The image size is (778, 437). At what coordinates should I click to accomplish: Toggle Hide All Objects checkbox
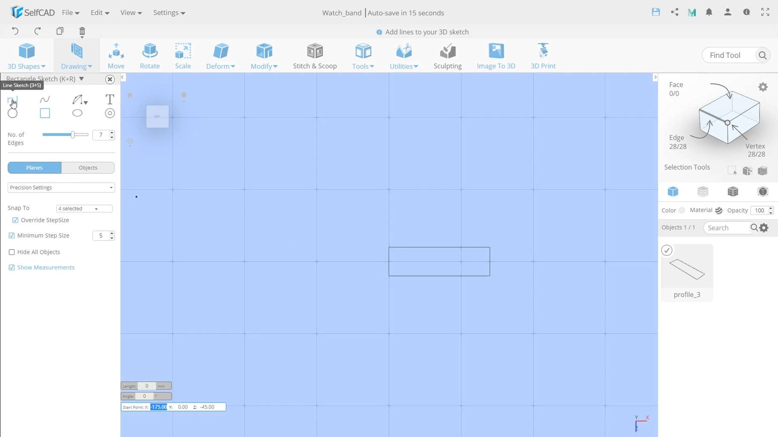pos(12,252)
